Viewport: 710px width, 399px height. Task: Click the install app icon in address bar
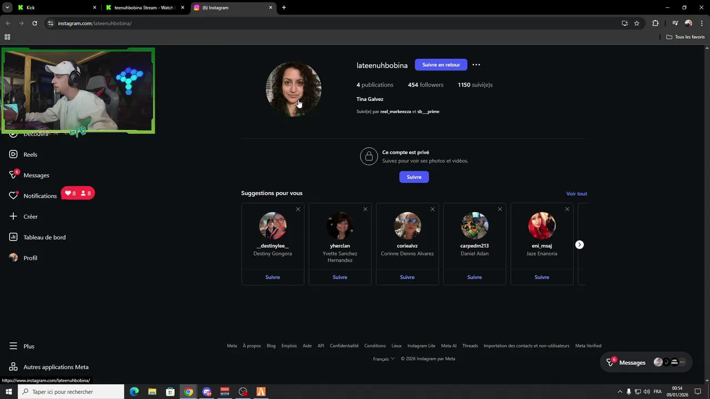coord(625,23)
